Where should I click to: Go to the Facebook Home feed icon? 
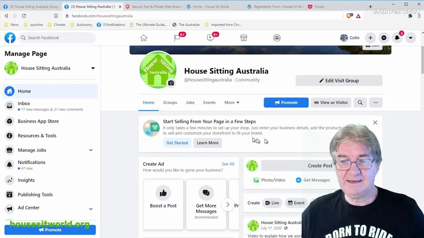pos(143,38)
